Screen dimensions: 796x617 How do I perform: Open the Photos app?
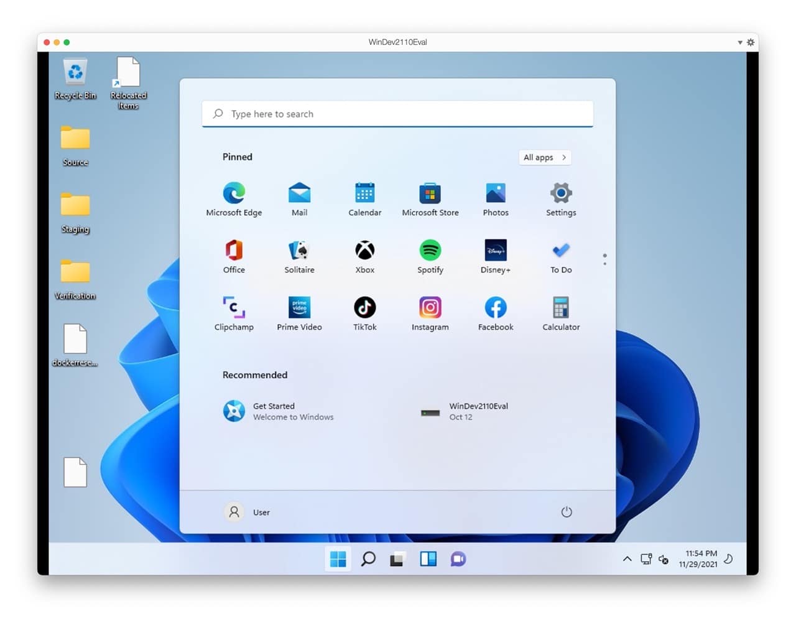[x=496, y=199]
